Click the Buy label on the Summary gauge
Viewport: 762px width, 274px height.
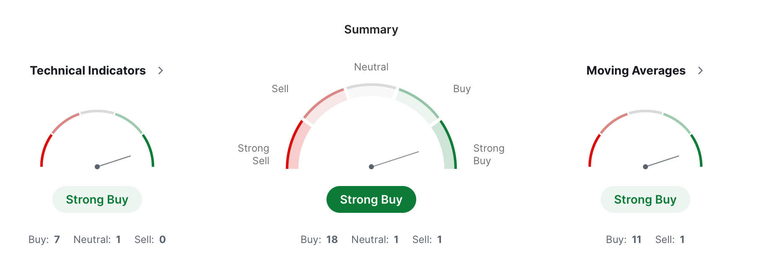(461, 88)
